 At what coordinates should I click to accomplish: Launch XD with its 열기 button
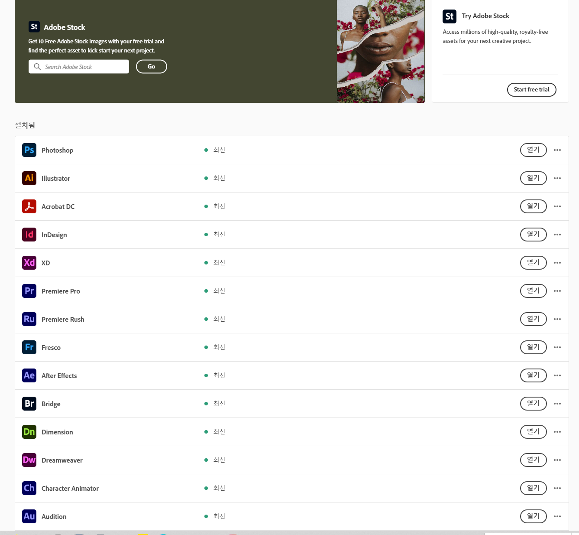[x=534, y=263]
